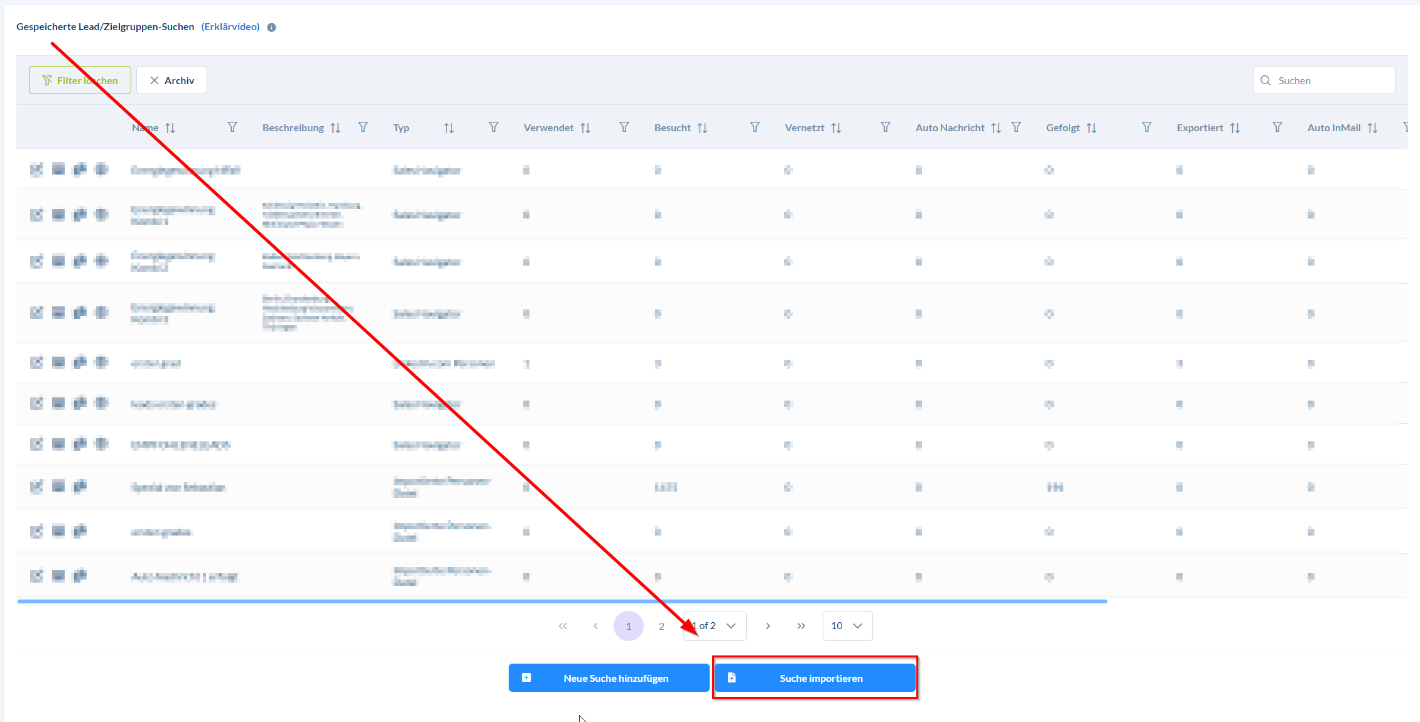Screen dimensions: 1420x722
Task: Click Neue Suche hinzufügen button
Action: point(609,678)
